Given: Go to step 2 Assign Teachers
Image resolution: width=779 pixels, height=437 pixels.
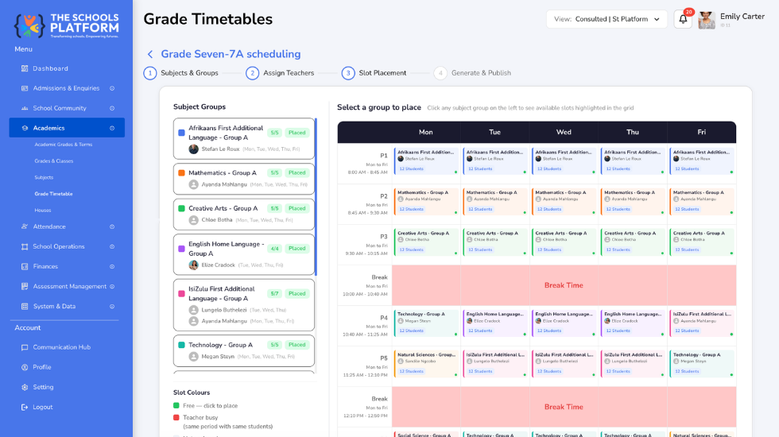Looking at the screenshot, I should pyautogui.click(x=280, y=73).
